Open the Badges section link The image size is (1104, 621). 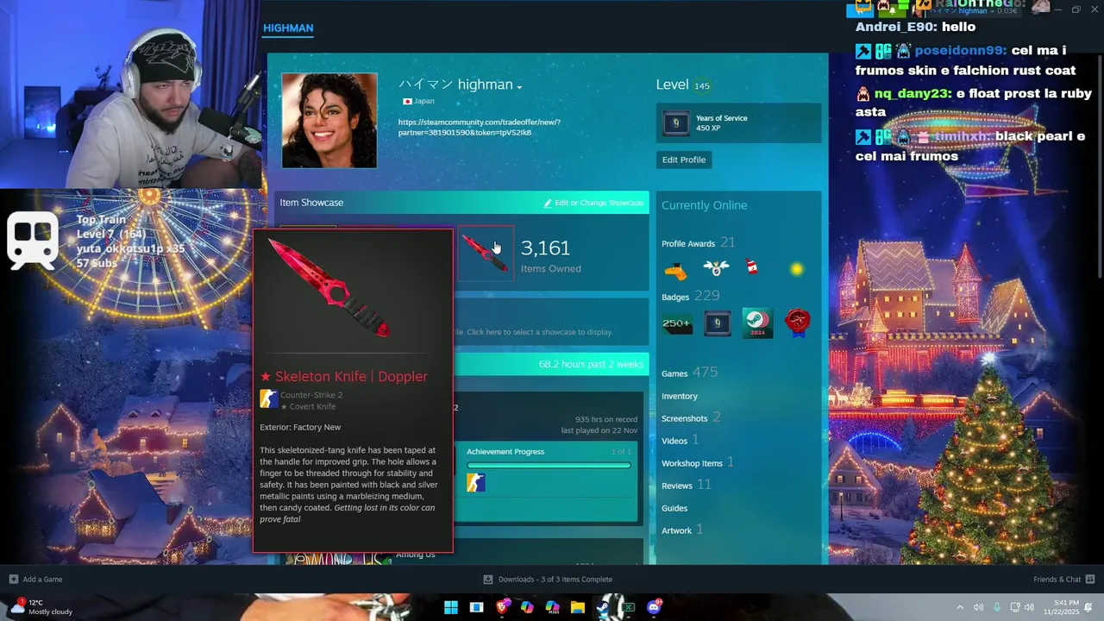coord(675,298)
